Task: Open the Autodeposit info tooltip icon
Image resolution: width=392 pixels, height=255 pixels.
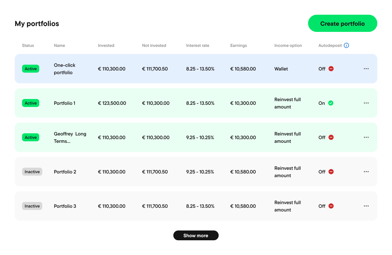Action: click(346, 45)
